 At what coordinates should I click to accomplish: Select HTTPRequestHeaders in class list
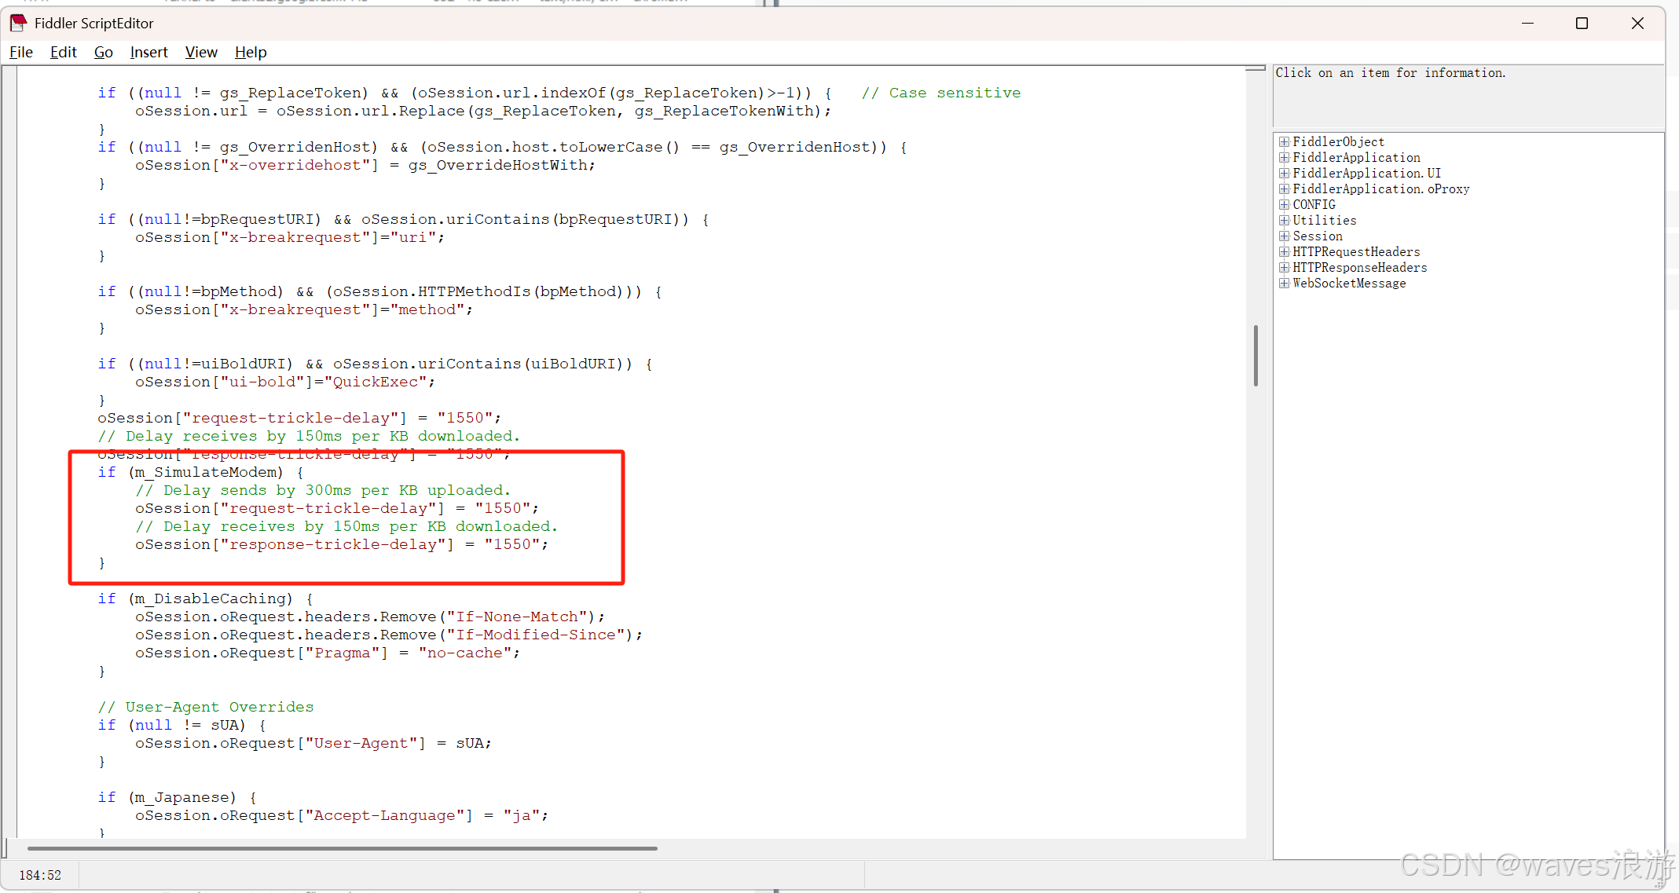click(x=1356, y=252)
